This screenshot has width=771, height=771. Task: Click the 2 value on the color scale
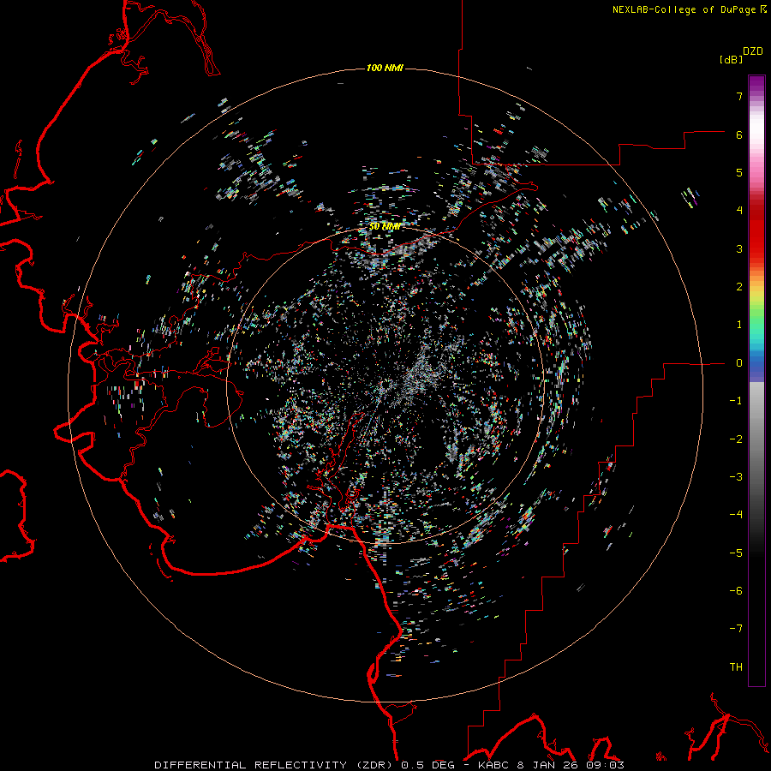click(739, 287)
